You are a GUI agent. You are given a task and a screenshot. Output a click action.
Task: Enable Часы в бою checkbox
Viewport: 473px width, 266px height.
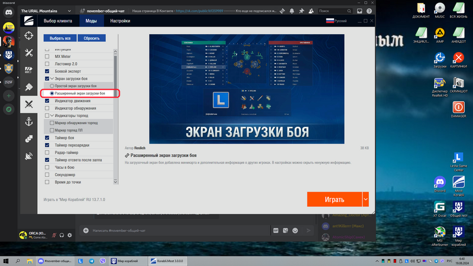point(47,167)
